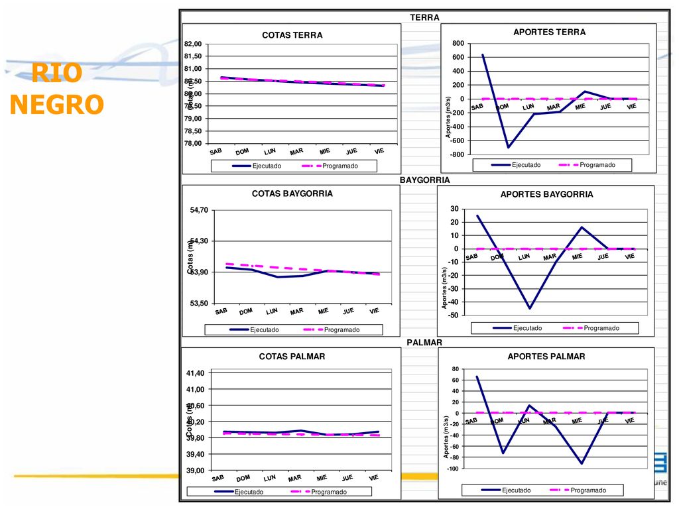Click the RIO NEGRO slide title

pos(57,89)
